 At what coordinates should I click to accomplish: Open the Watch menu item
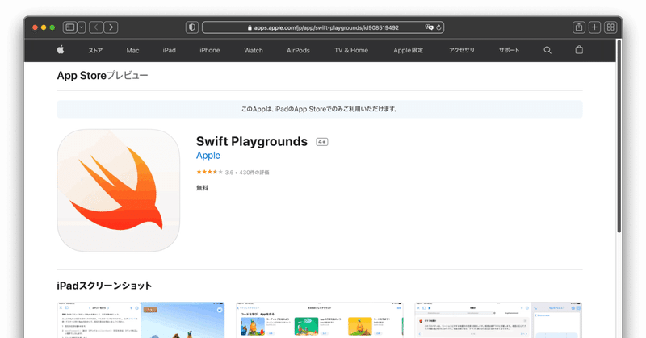tap(254, 50)
